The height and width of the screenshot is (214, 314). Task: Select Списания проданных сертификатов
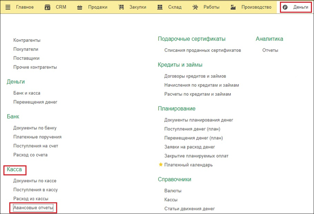coord(202,50)
